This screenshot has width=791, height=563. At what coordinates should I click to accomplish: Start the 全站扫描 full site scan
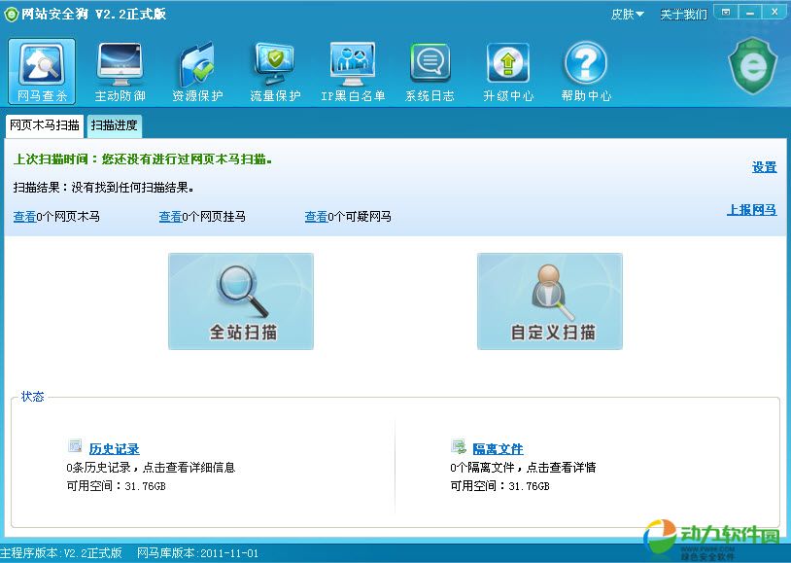point(241,301)
